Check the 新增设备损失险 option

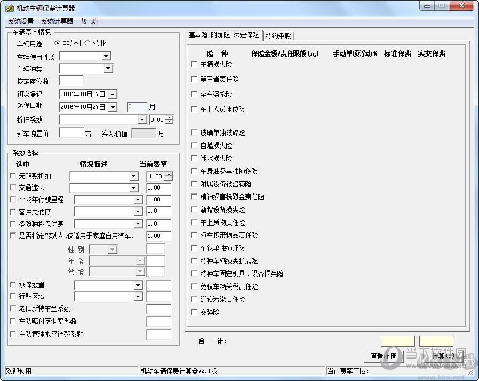pyautogui.click(x=194, y=209)
